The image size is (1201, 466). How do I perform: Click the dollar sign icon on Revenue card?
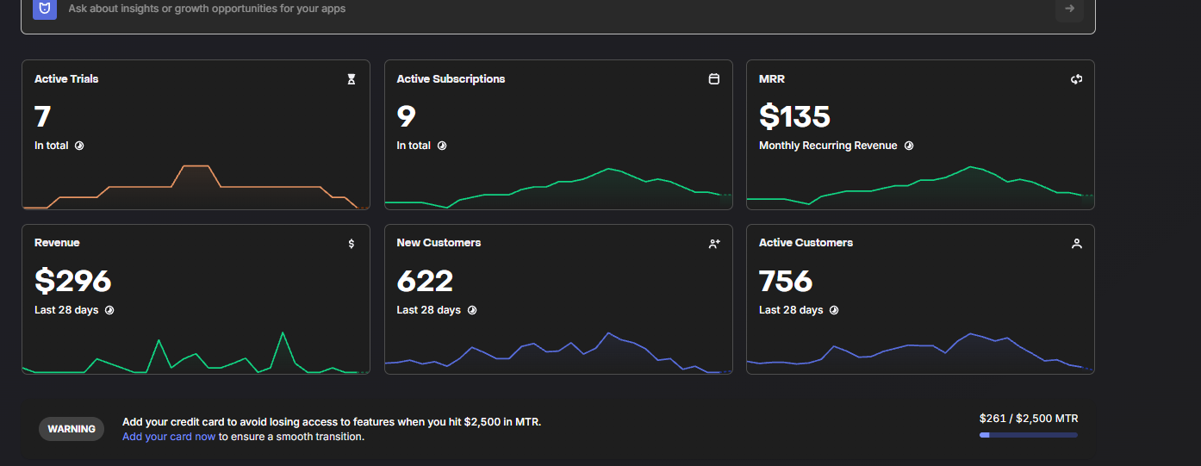[352, 244]
